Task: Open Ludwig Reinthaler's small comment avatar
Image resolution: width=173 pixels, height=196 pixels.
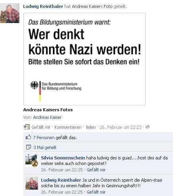Action: (x=32, y=183)
